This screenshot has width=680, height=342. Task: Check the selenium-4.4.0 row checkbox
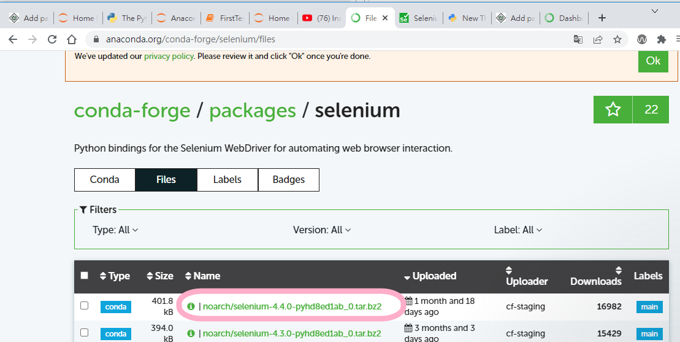(x=85, y=306)
